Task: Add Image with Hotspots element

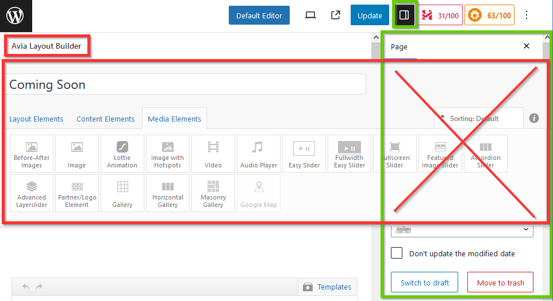Action: click(168, 154)
